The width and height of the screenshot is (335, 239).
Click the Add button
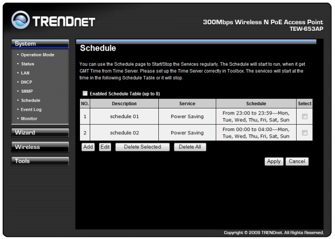click(88, 147)
